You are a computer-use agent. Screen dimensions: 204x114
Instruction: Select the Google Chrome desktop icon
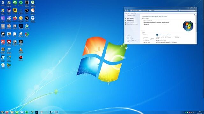tap(27, 35)
